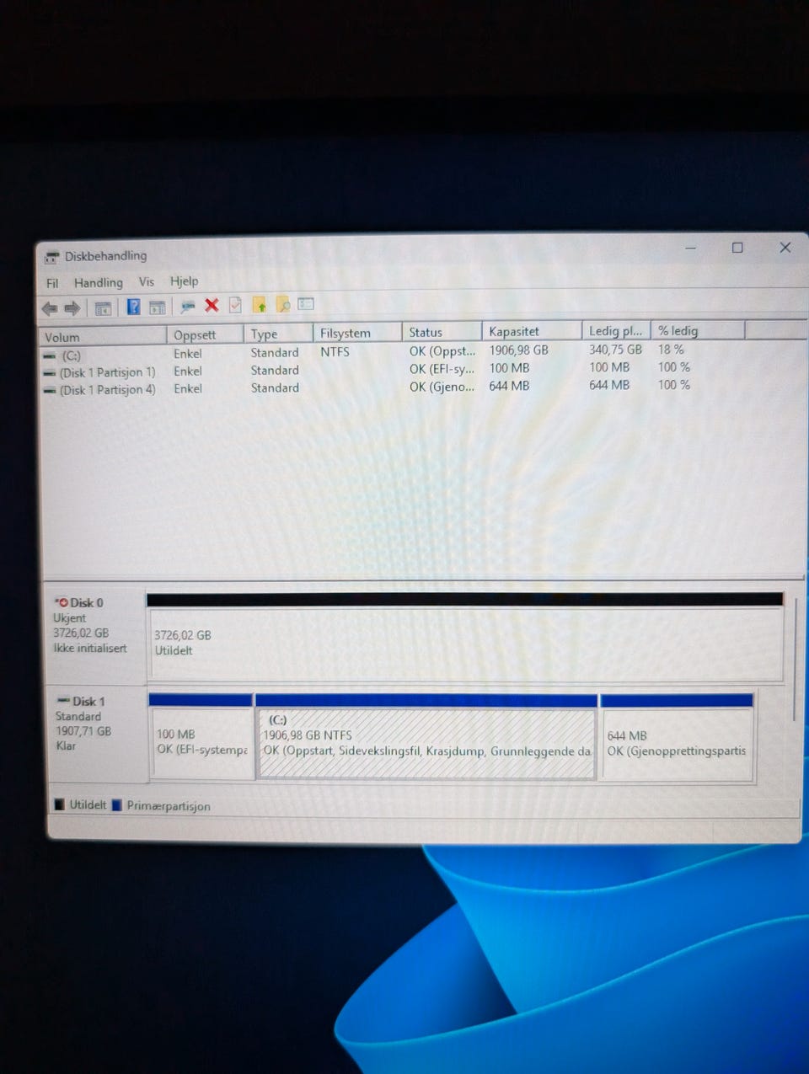Click the vertical scrollbar of the disk pane
The width and height of the screenshot is (809, 1074).
(794, 659)
